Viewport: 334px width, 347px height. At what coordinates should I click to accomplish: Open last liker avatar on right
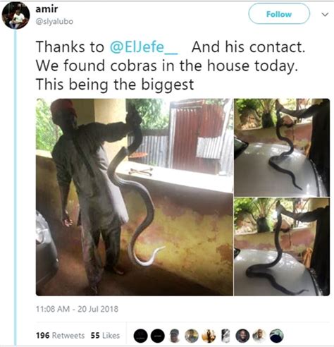click(277, 336)
